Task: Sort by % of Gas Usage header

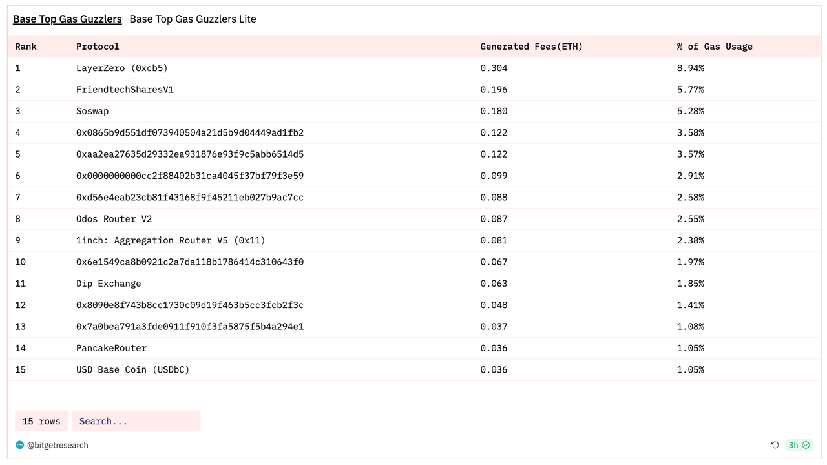Action: tap(715, 46)
